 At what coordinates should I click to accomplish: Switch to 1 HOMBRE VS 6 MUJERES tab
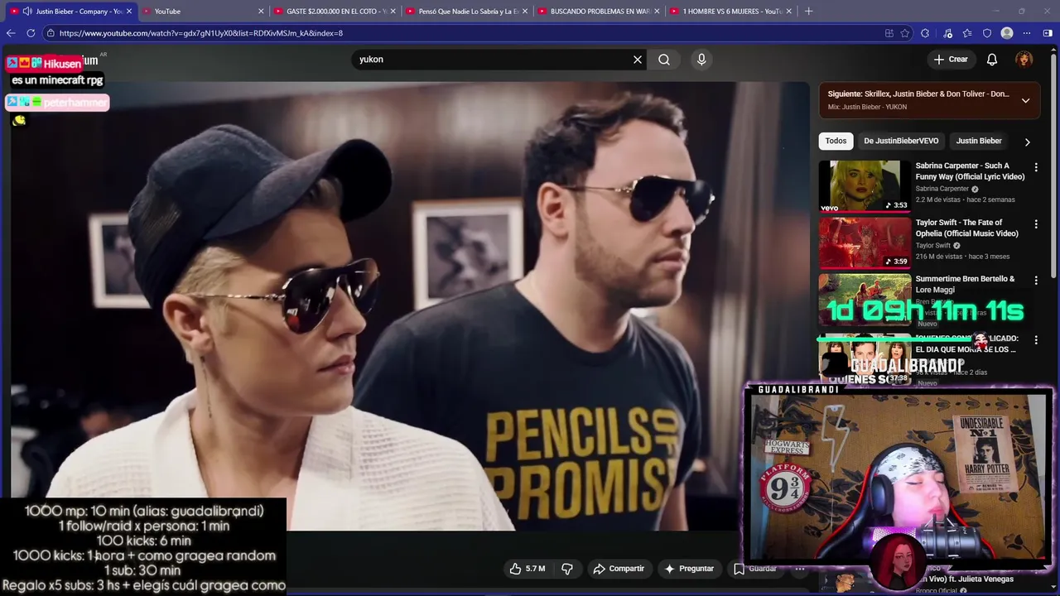[x=732, y=12]
